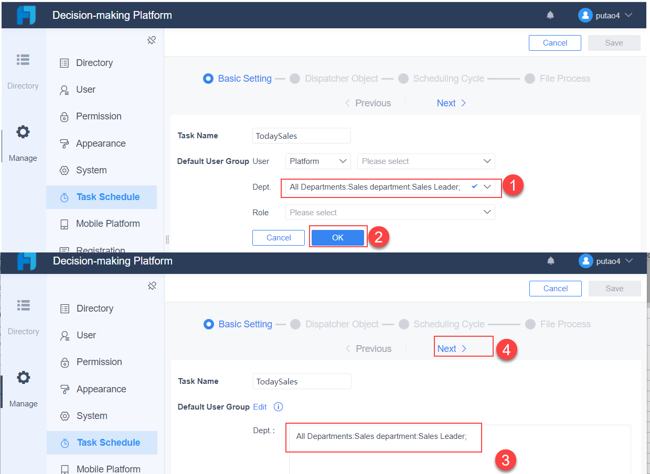Open the Permission section icon
The image size is (650, 474).
[x=65, y=116]
